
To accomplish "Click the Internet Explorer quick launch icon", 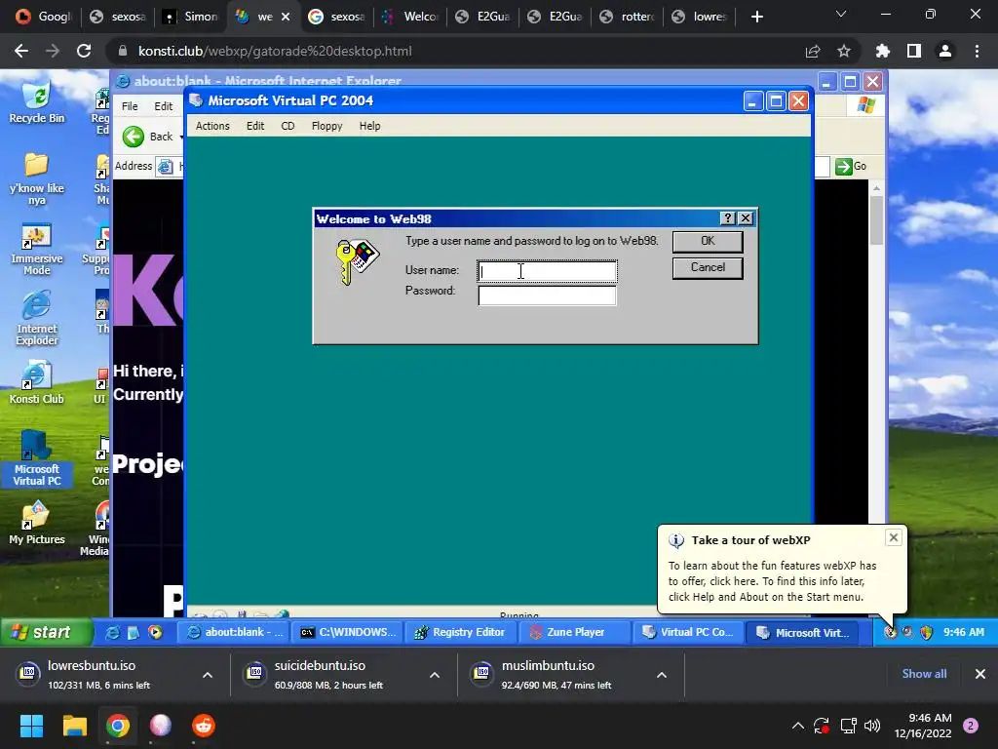I will coord(113,632).
